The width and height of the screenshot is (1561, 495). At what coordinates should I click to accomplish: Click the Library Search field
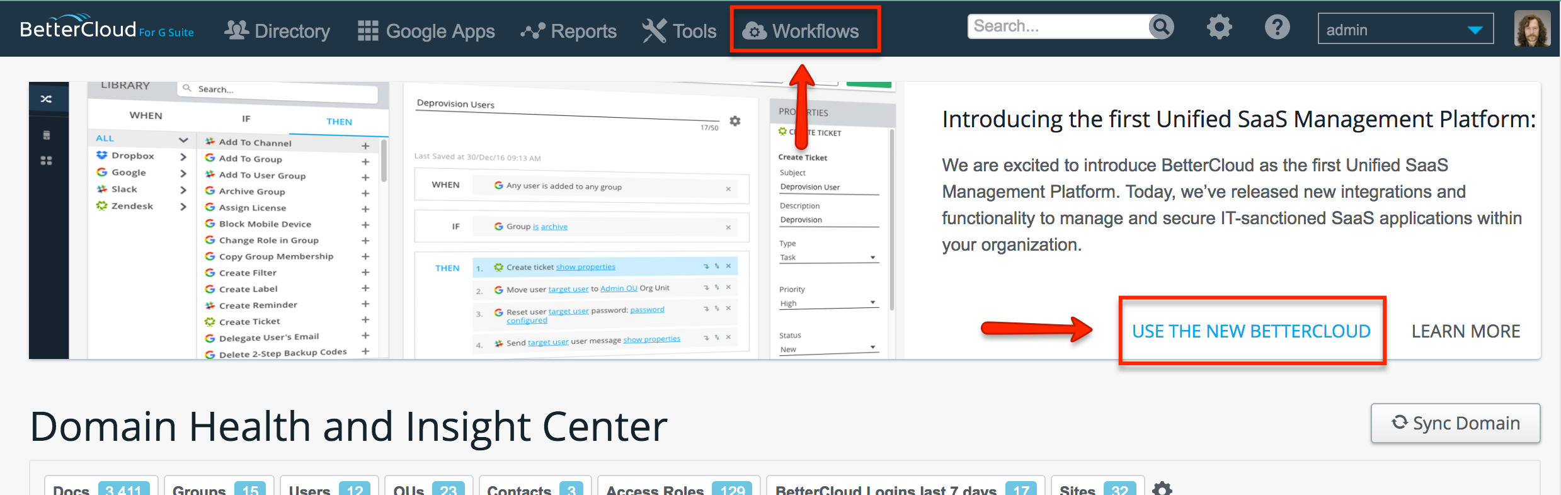[x=278, y=90]
